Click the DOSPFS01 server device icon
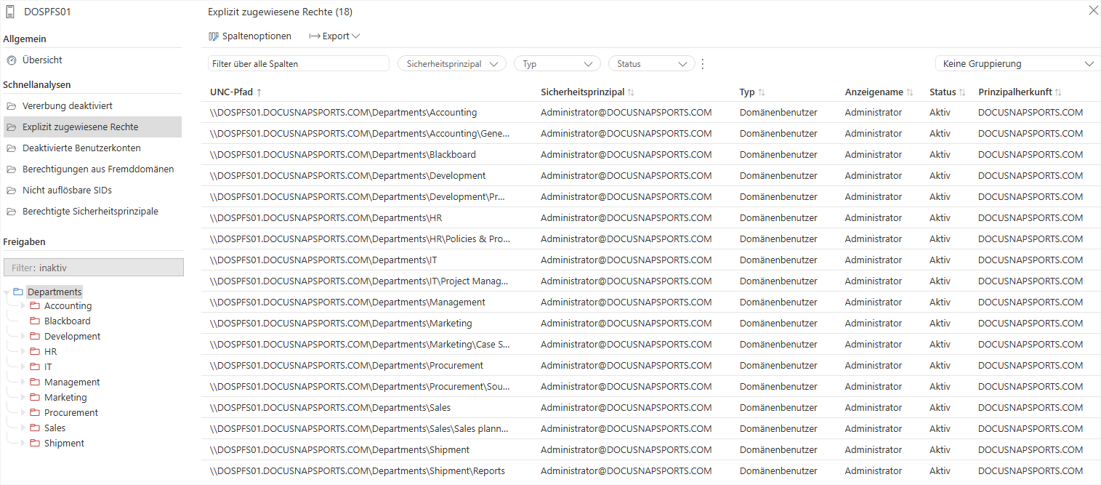Image resolution: width=1101 pixels, height=485 pixels. click(10, 12)
